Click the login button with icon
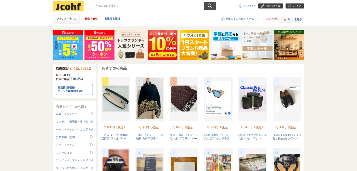357x171 pixels. pyautogui.click(x=295, y=6)
